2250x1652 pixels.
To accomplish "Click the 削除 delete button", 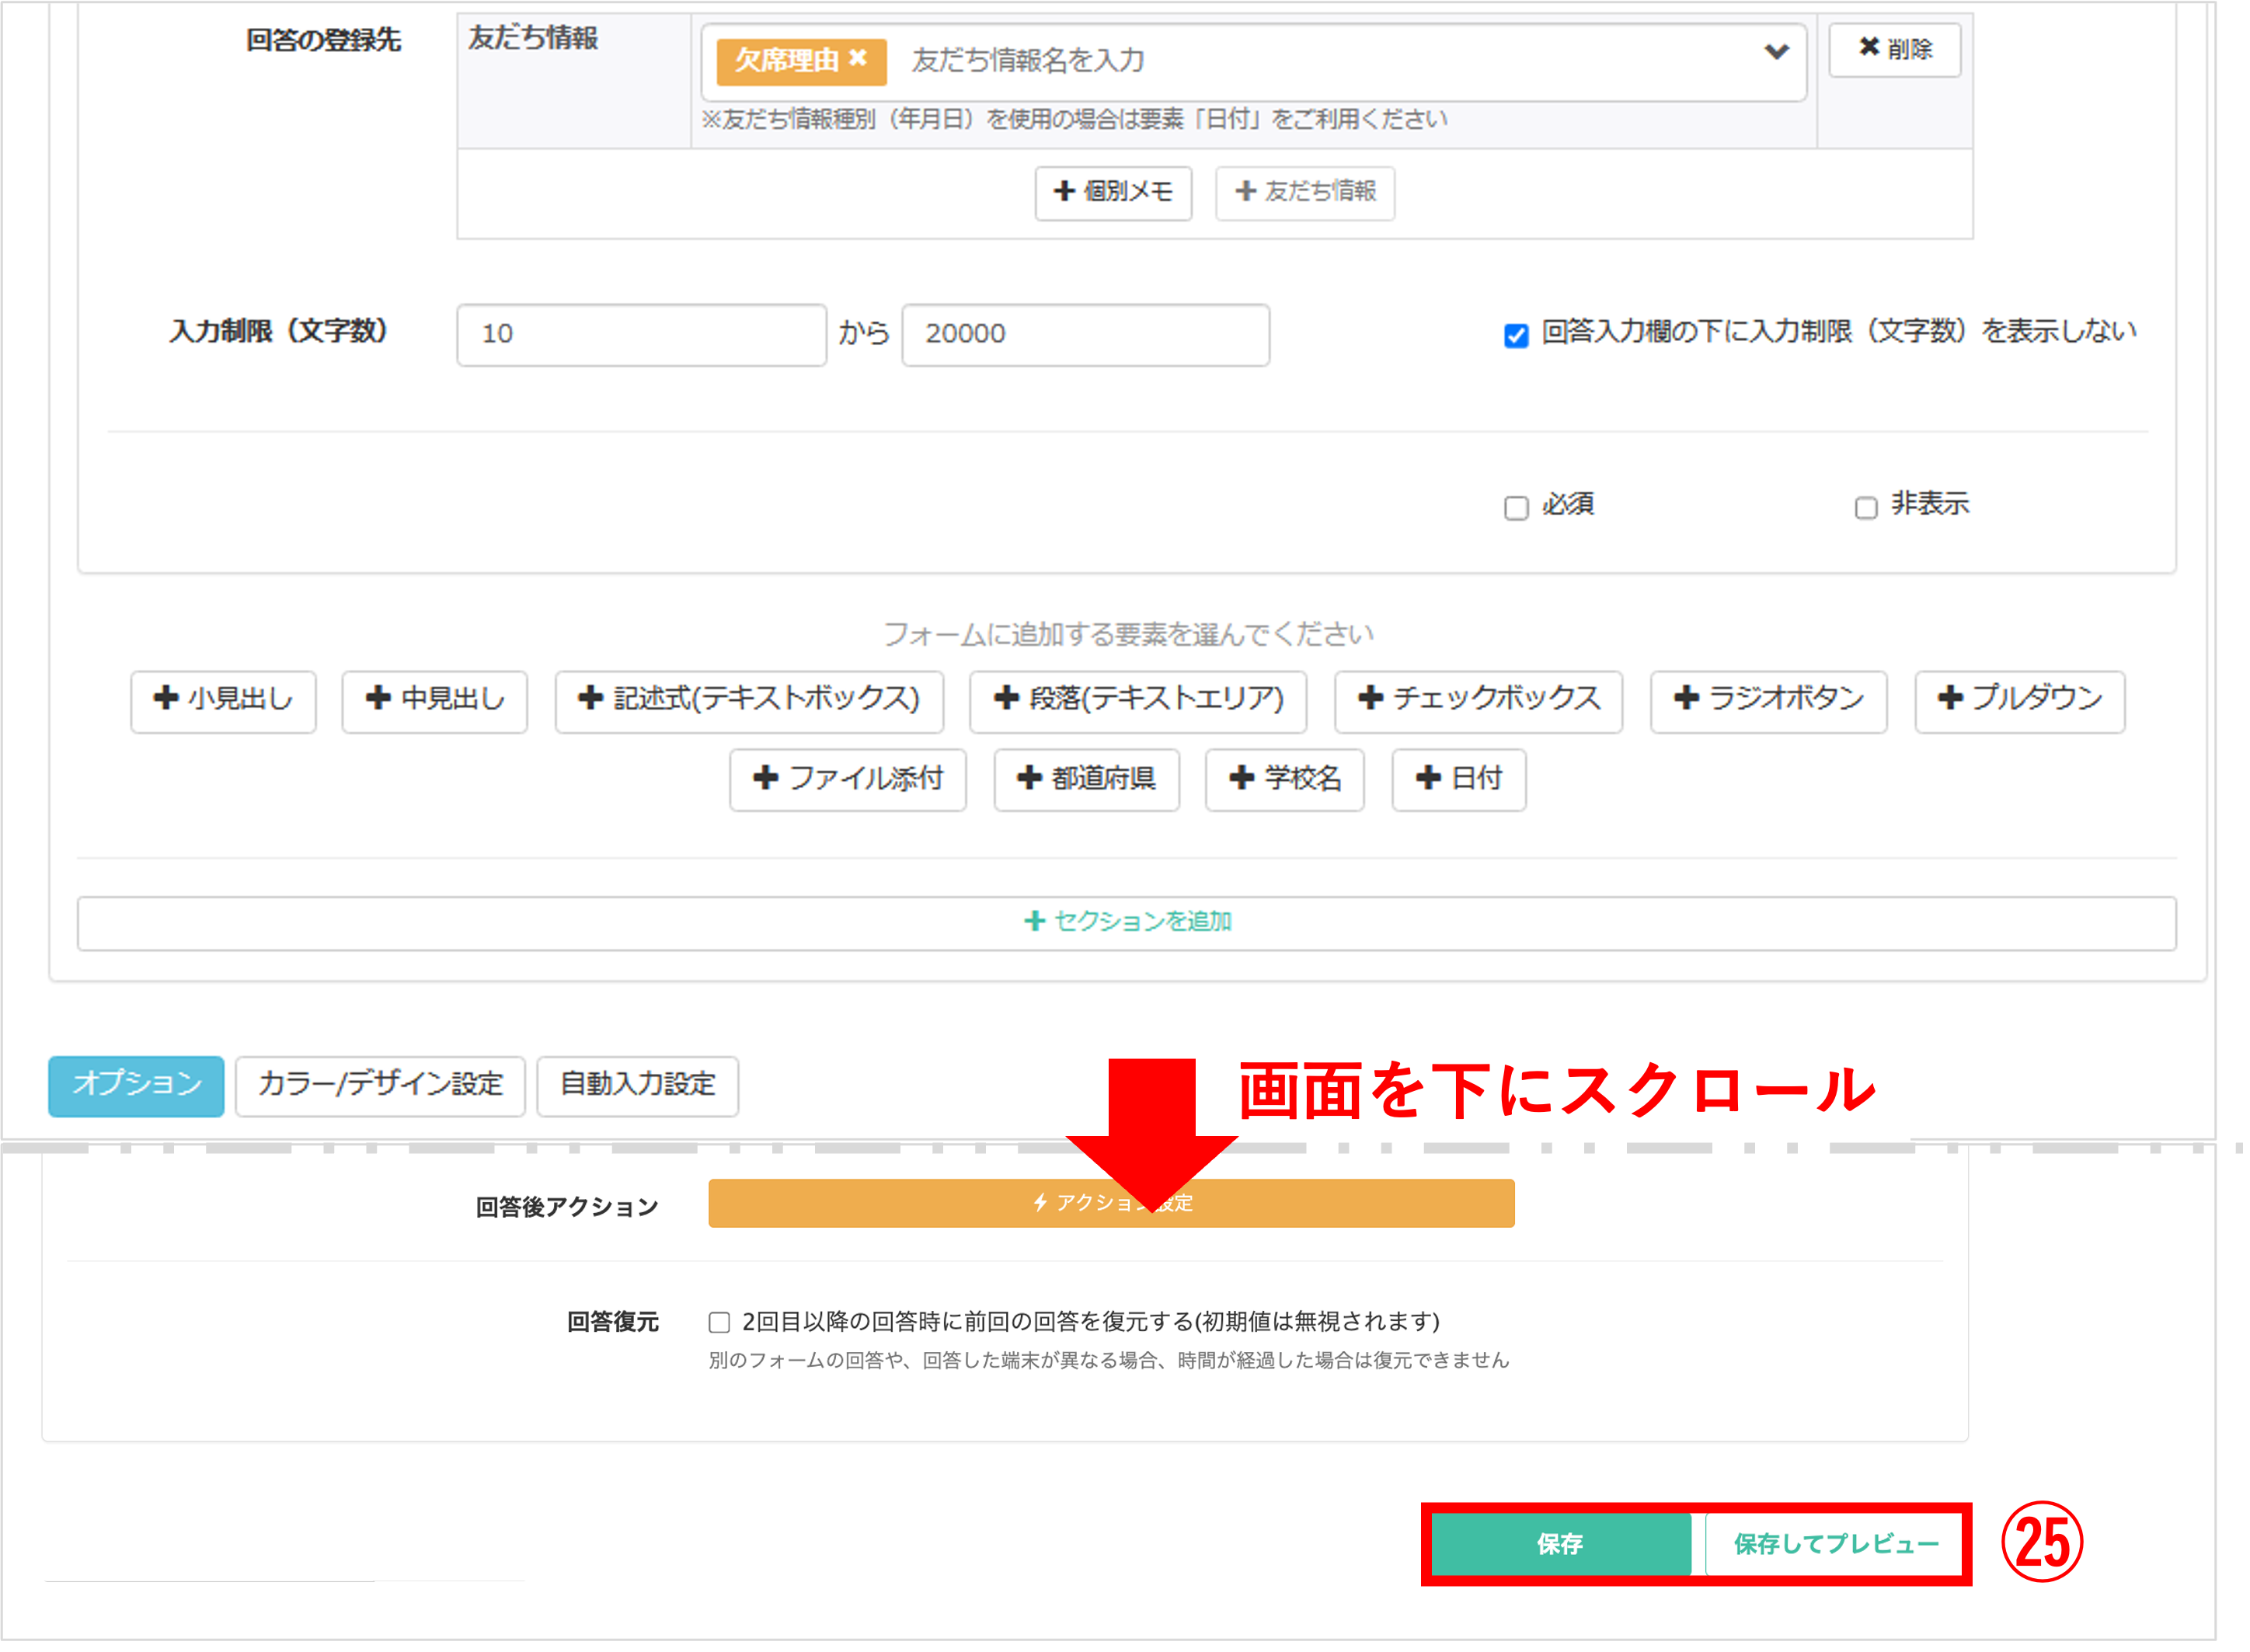I will pyautogui.click(x=1894, y=49).
